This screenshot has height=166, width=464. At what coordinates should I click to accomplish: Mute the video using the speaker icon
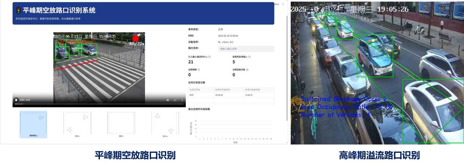[168, 100]
